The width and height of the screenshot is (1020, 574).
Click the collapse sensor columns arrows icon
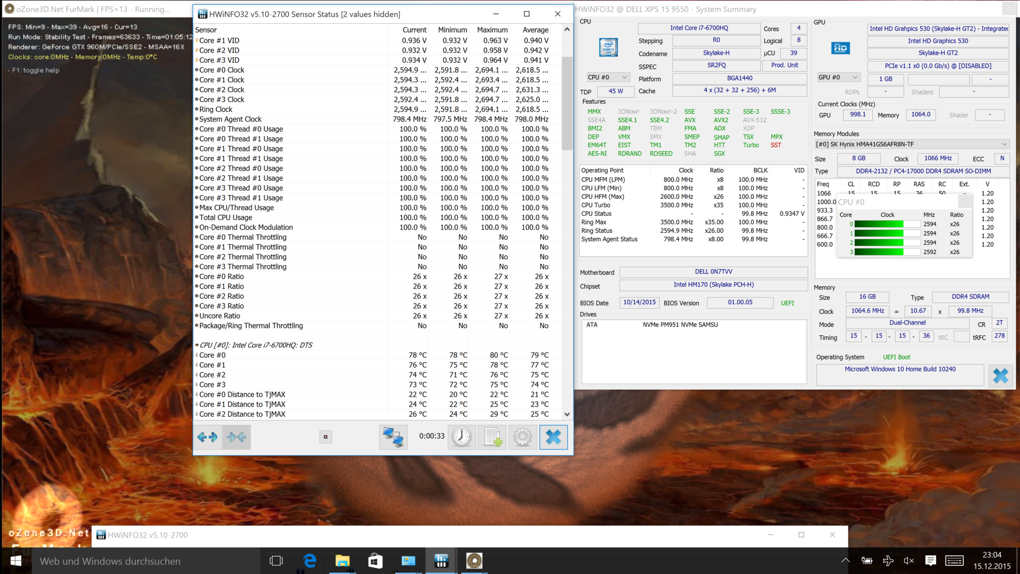tap(236, 437)
